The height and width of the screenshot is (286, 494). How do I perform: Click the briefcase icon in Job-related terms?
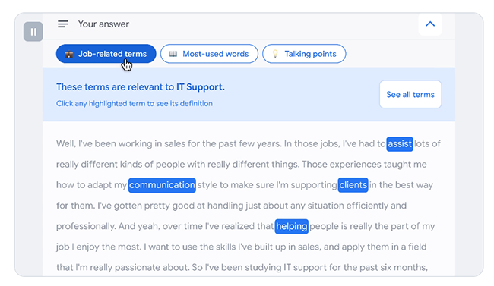[x=68, y=54]
